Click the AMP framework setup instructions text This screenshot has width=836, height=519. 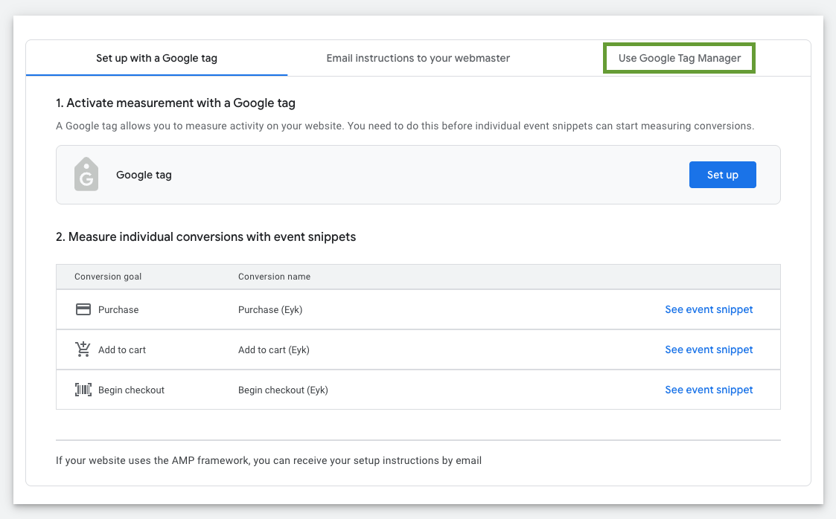point(269,460)
